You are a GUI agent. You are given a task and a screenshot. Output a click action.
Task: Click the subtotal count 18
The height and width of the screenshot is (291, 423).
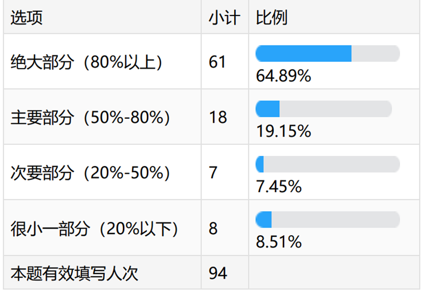(x=217, y=117)
